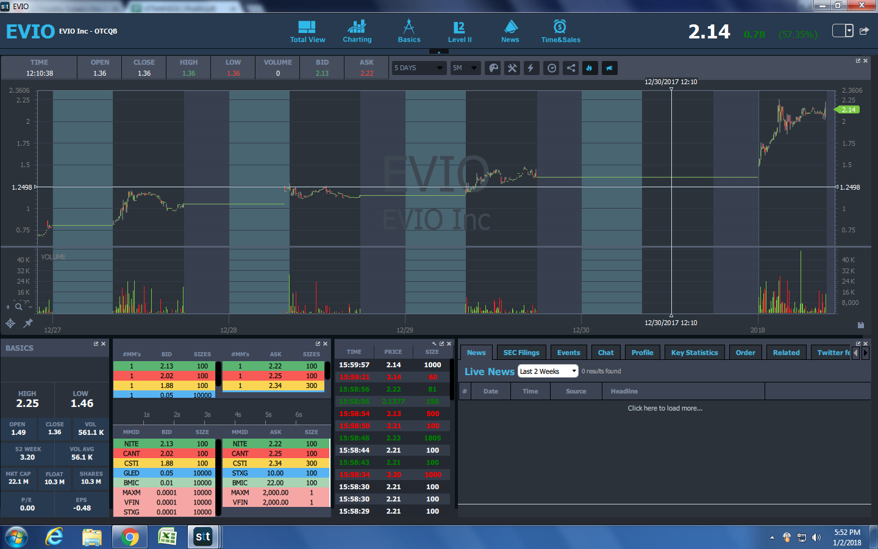Pop out the Time & Sales panel

(442, 343)
